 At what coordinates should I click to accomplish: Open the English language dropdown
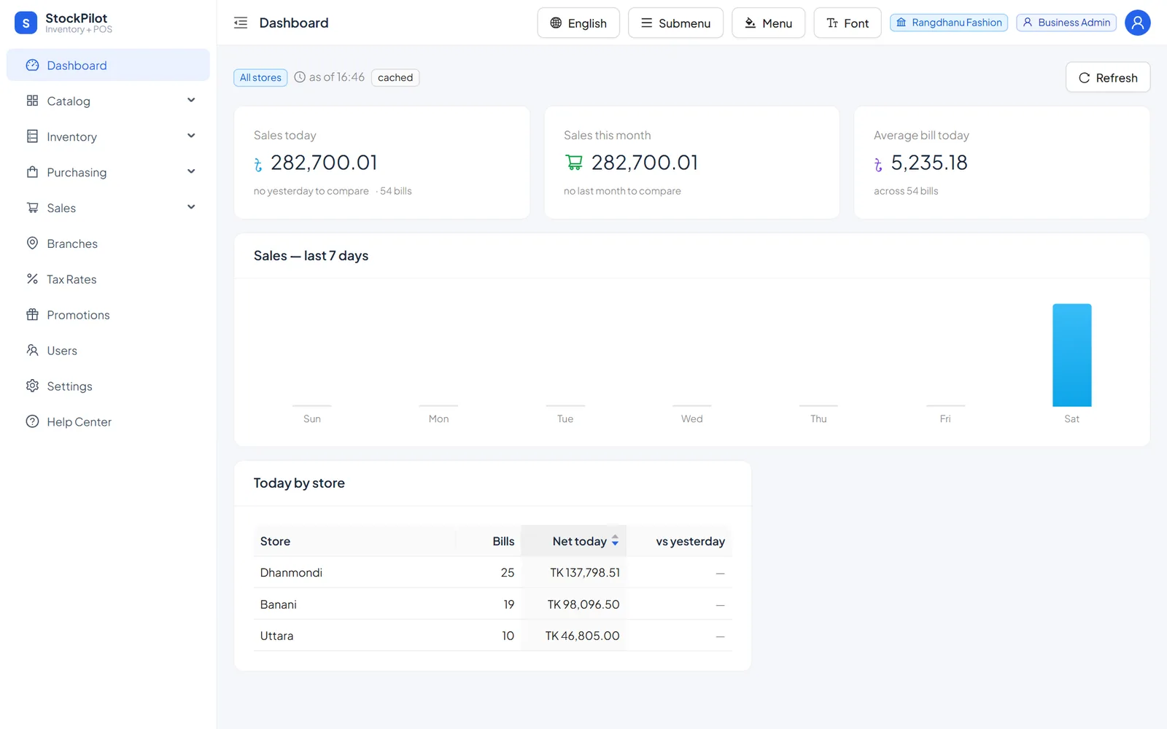[x=578, y=23]
